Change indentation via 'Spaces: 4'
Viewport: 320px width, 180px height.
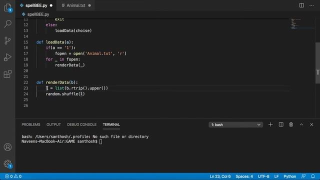244,176
